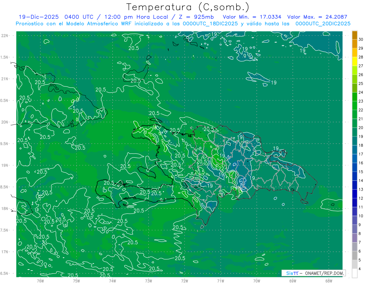Click the '21' label on the color scale
Viewport: 369px width, 285px height.
[361, 119]
